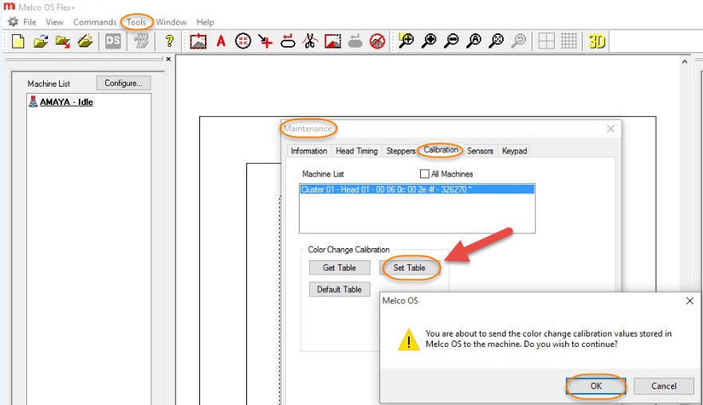
Task: Toggle the yellow 3D view icon
Action: pyautogui.click(x=597, y=42)
